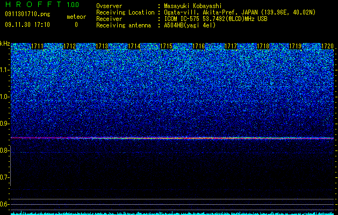Image resolution: width=338 pixels, height=215 pixels.
Task: Click the meteor count value 0
Action: tap(76, 25)
